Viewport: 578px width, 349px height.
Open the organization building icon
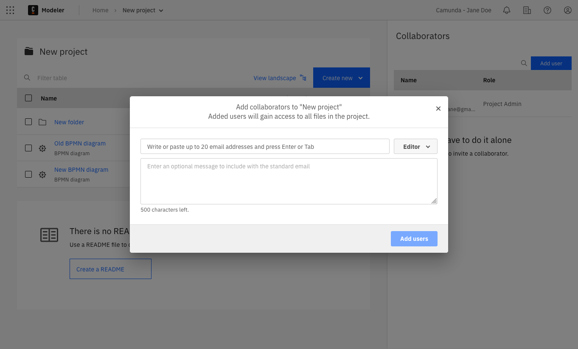click(x=527, y=10)
